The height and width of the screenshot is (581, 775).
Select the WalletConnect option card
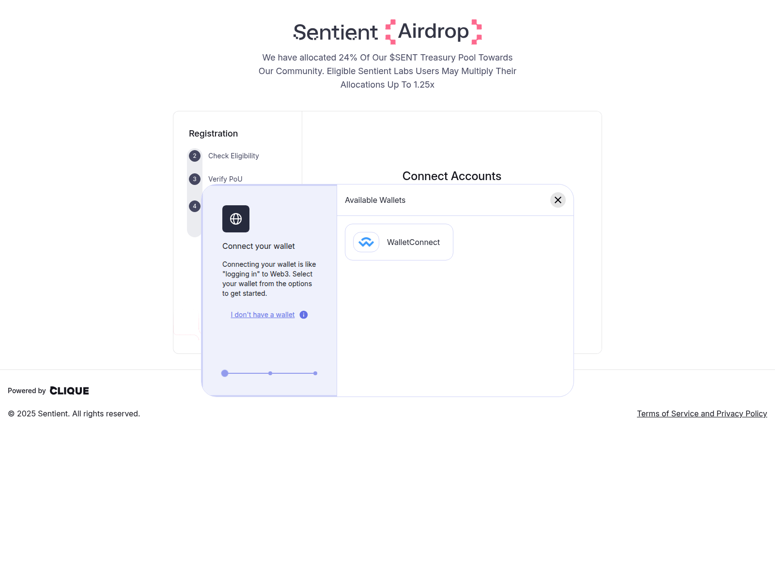(399, 242)
